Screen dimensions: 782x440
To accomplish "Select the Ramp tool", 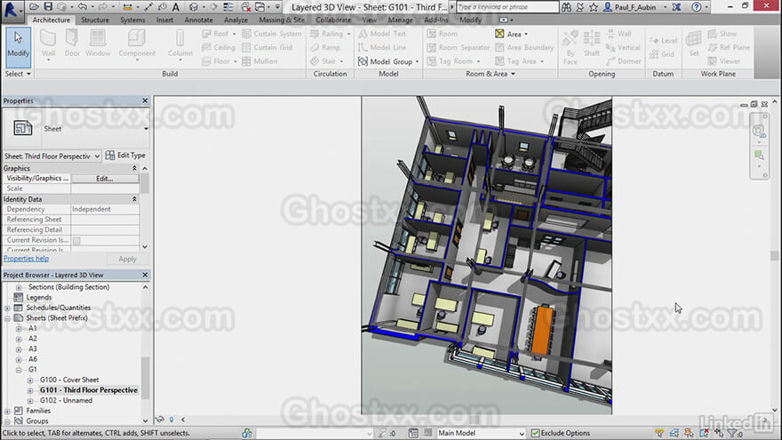I will (x=324, y=47).
